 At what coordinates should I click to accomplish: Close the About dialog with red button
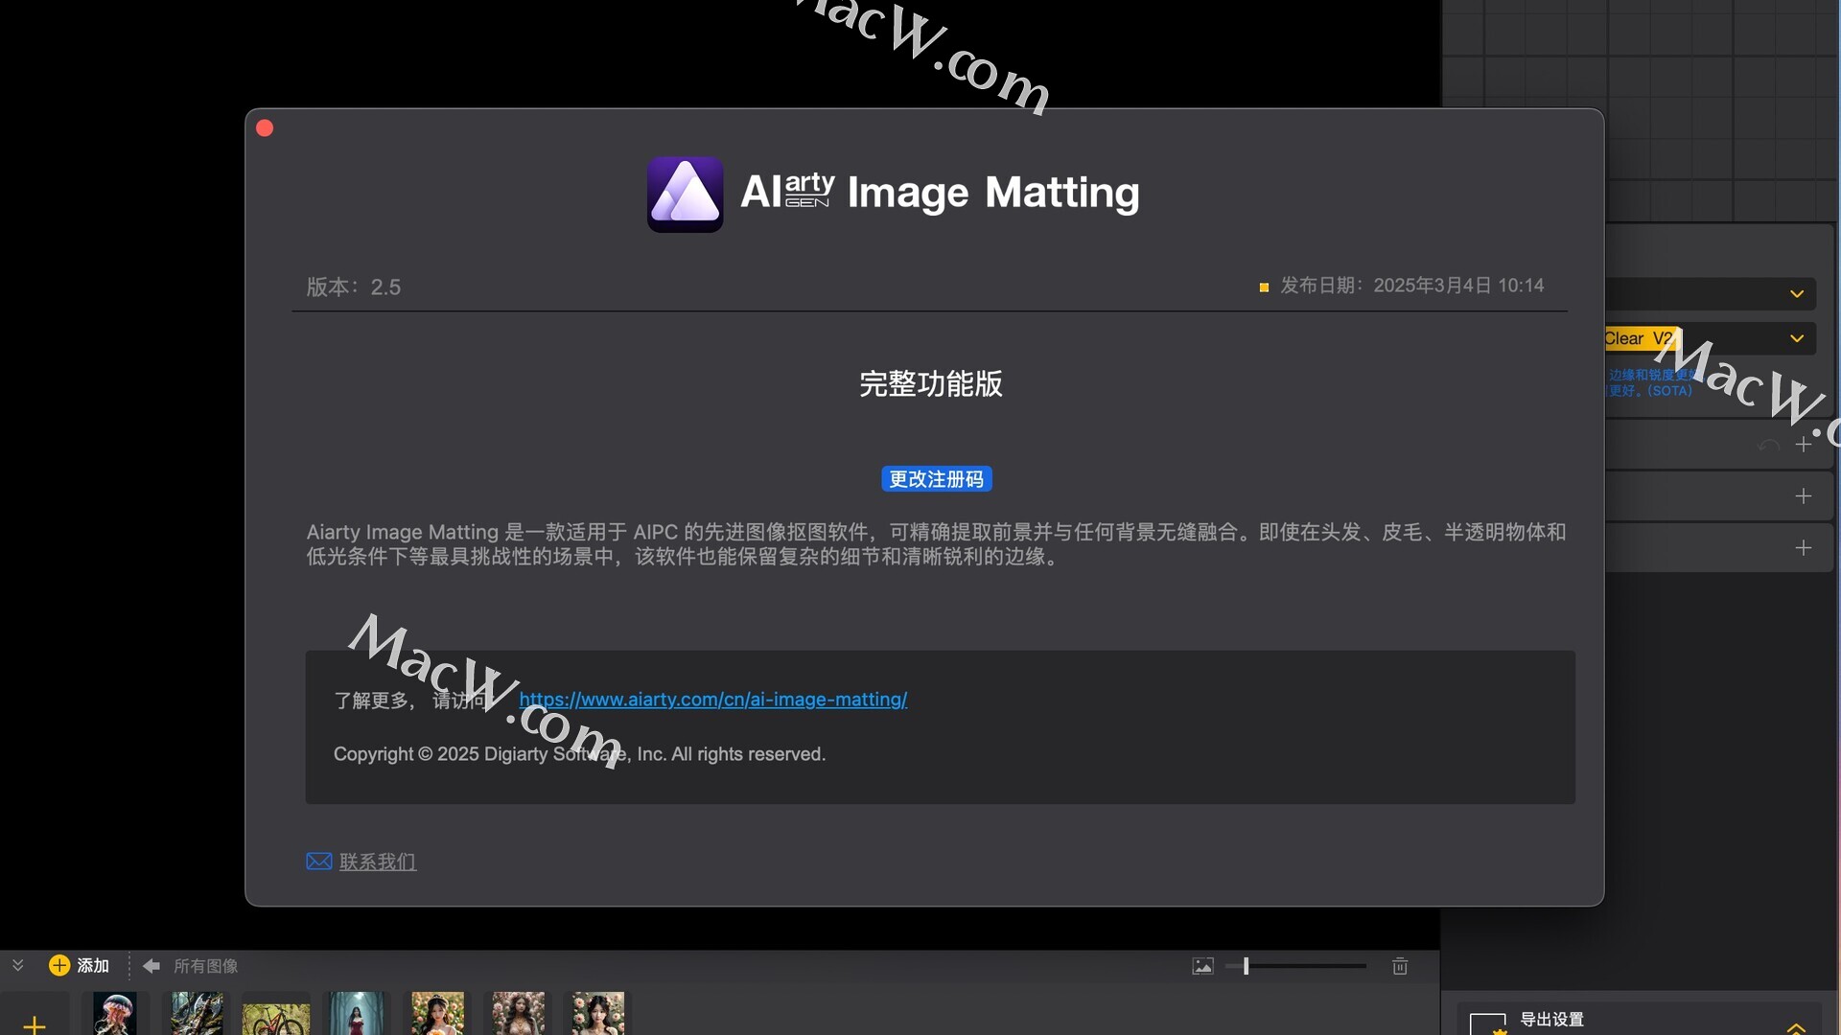[x=266, y=128]
